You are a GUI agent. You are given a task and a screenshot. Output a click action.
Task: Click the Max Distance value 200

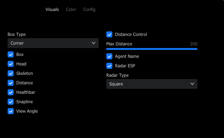194,44
